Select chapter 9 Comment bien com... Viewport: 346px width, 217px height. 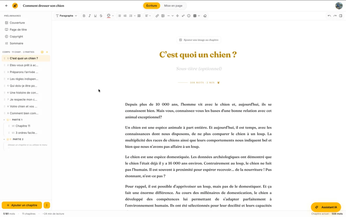[26, 113]
